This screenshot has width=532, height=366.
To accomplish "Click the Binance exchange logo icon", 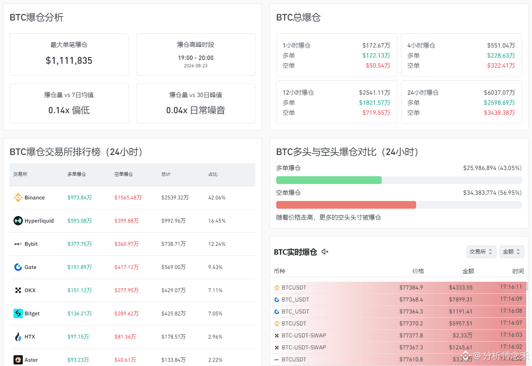I will [18, 197].
